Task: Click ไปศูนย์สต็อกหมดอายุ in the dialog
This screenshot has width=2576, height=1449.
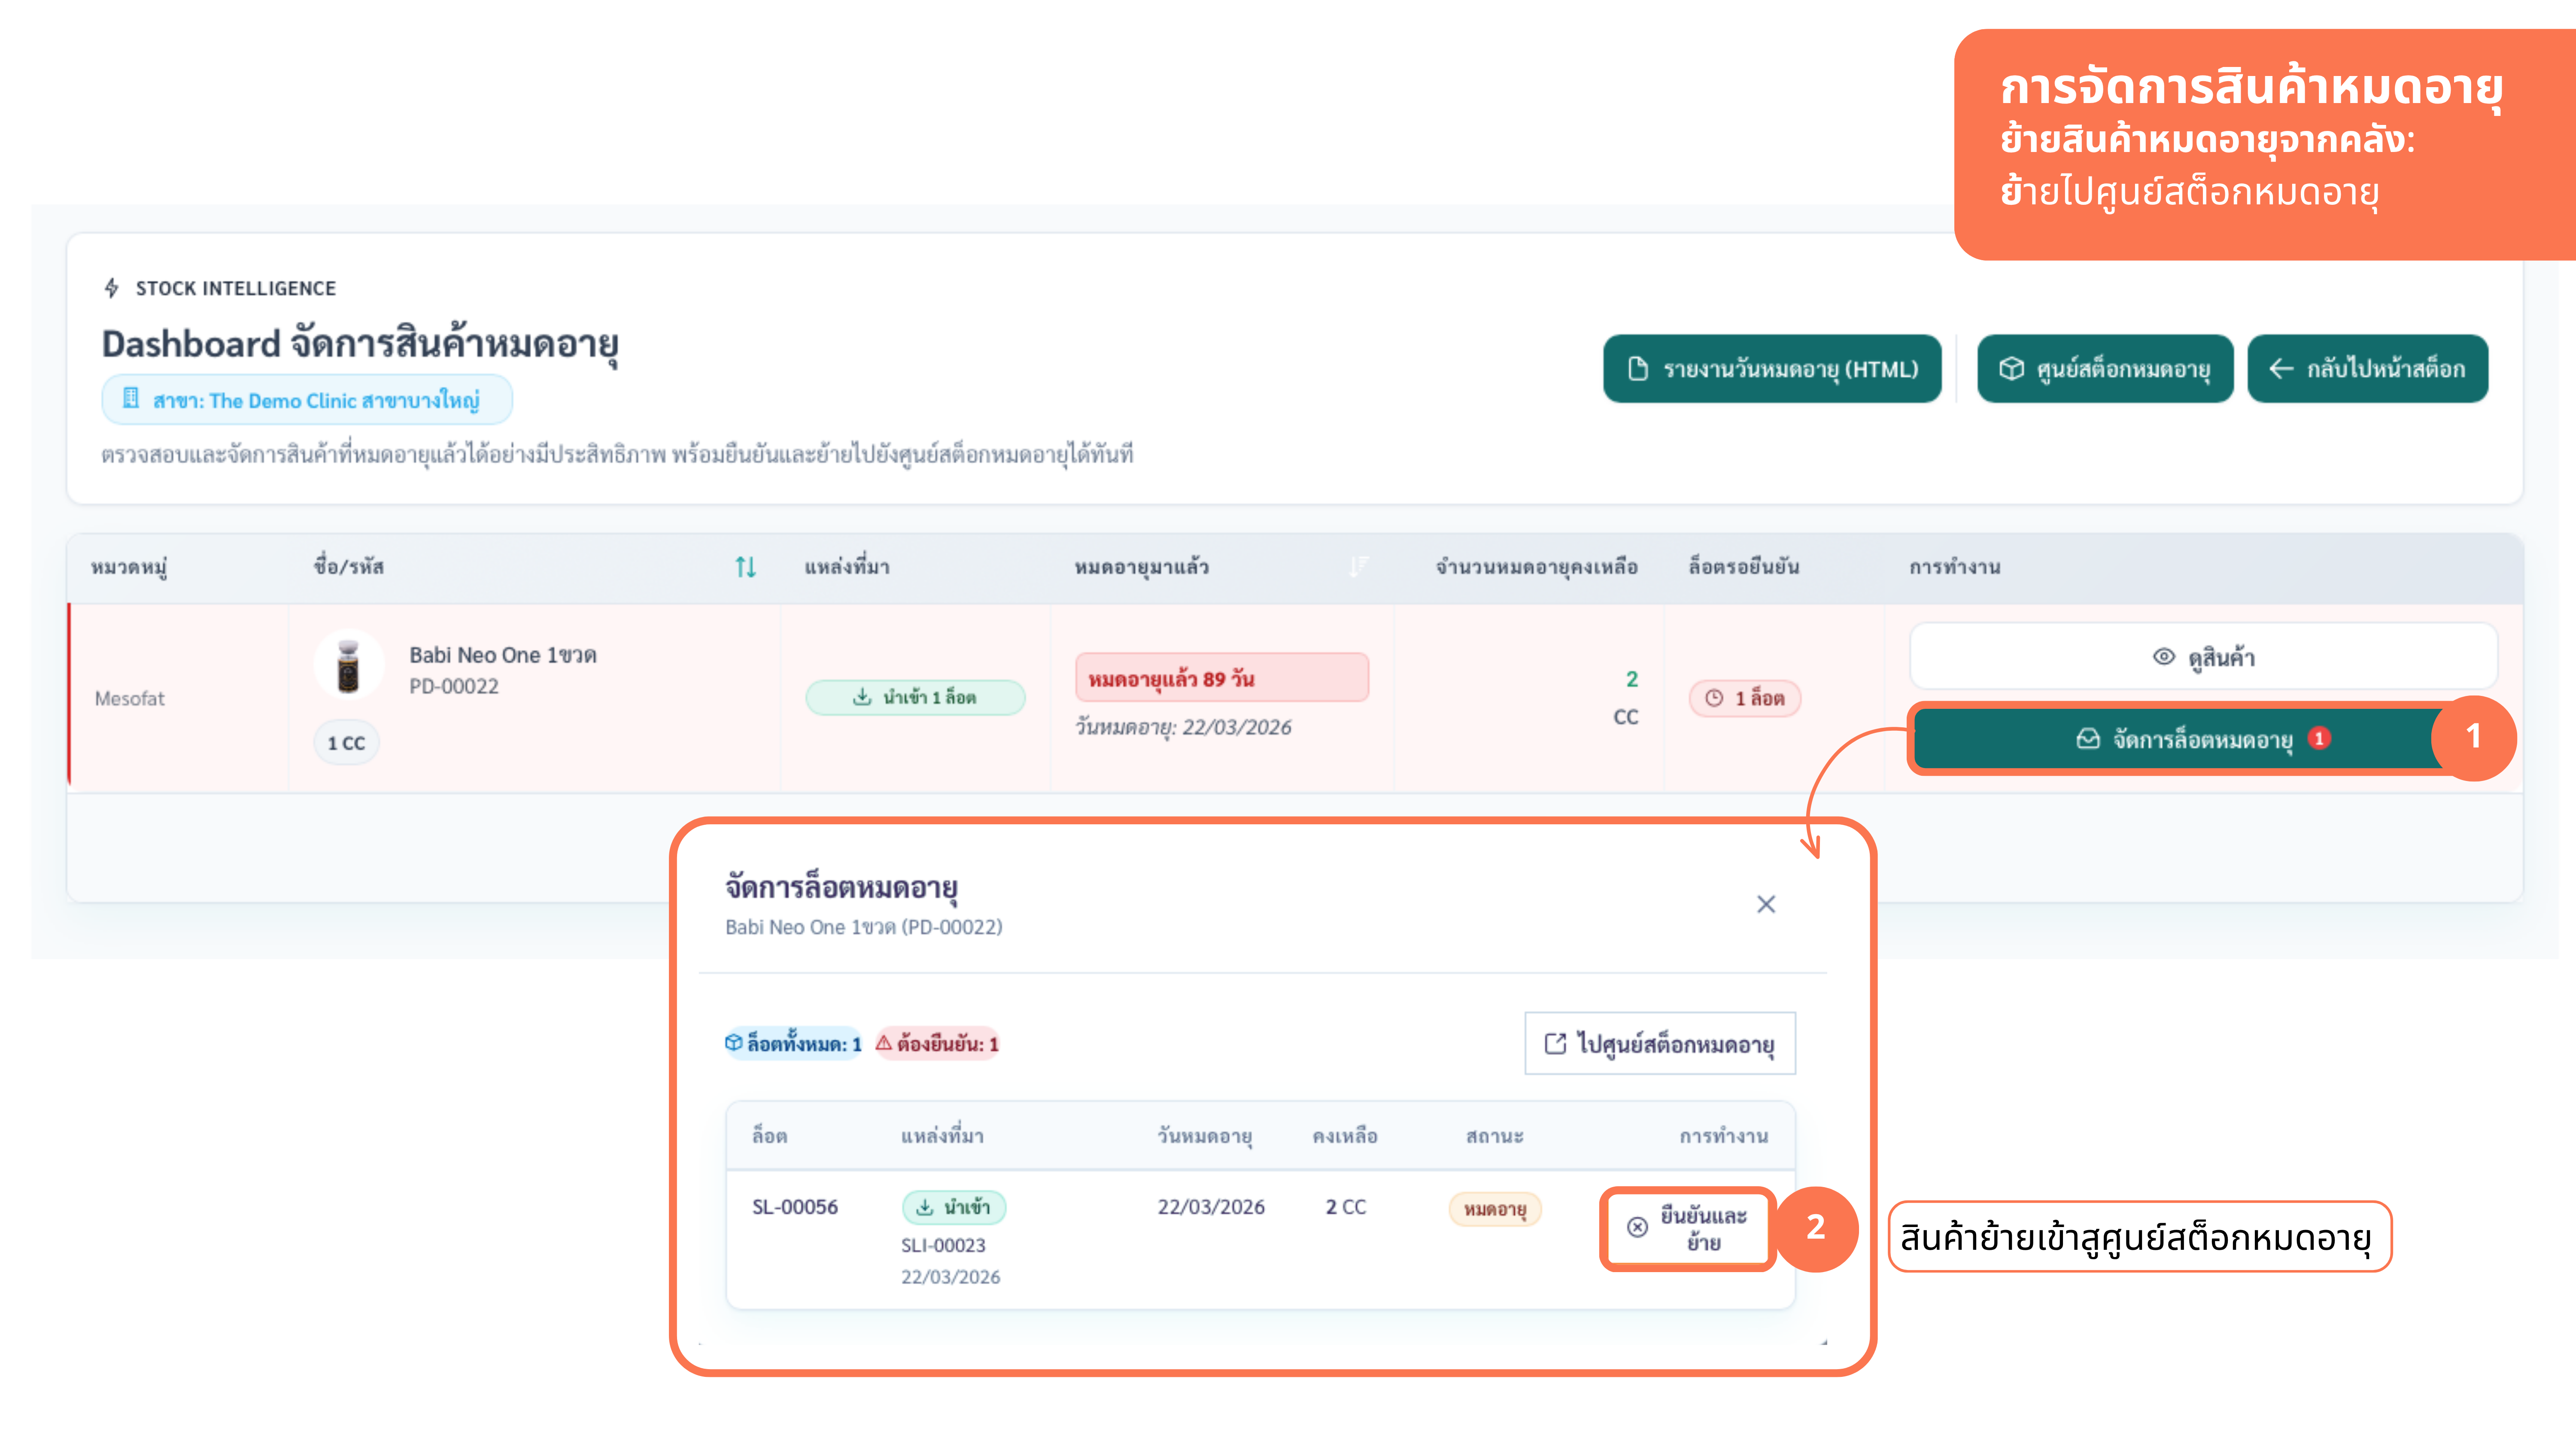Action: pos(1660,1044)
